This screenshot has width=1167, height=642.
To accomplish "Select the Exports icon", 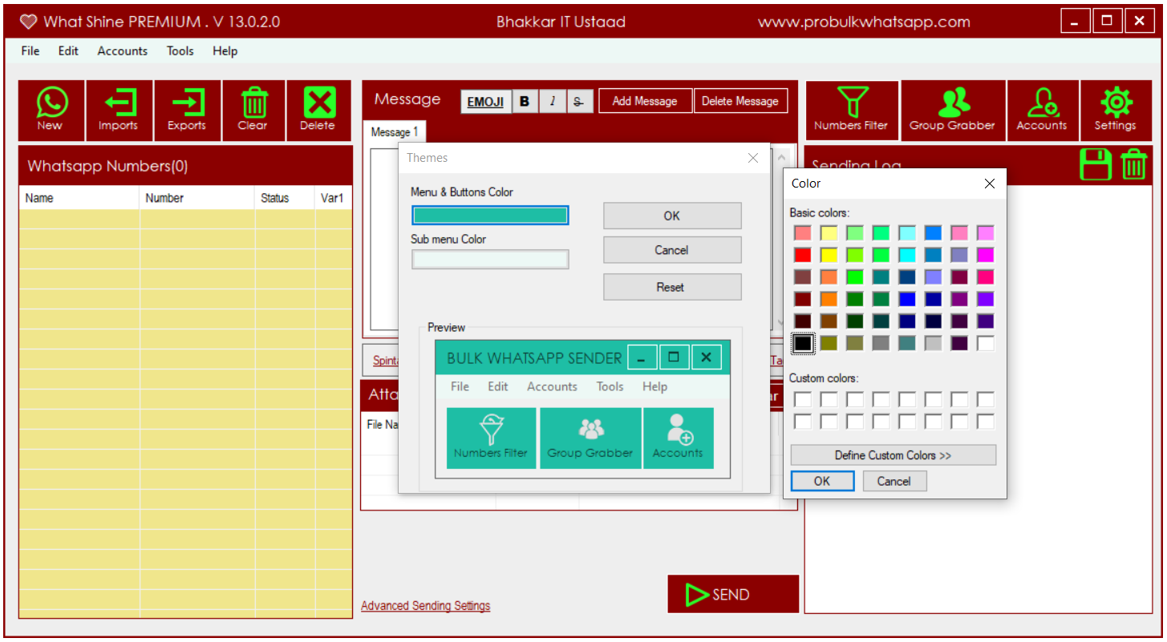I will coord(187,110).
